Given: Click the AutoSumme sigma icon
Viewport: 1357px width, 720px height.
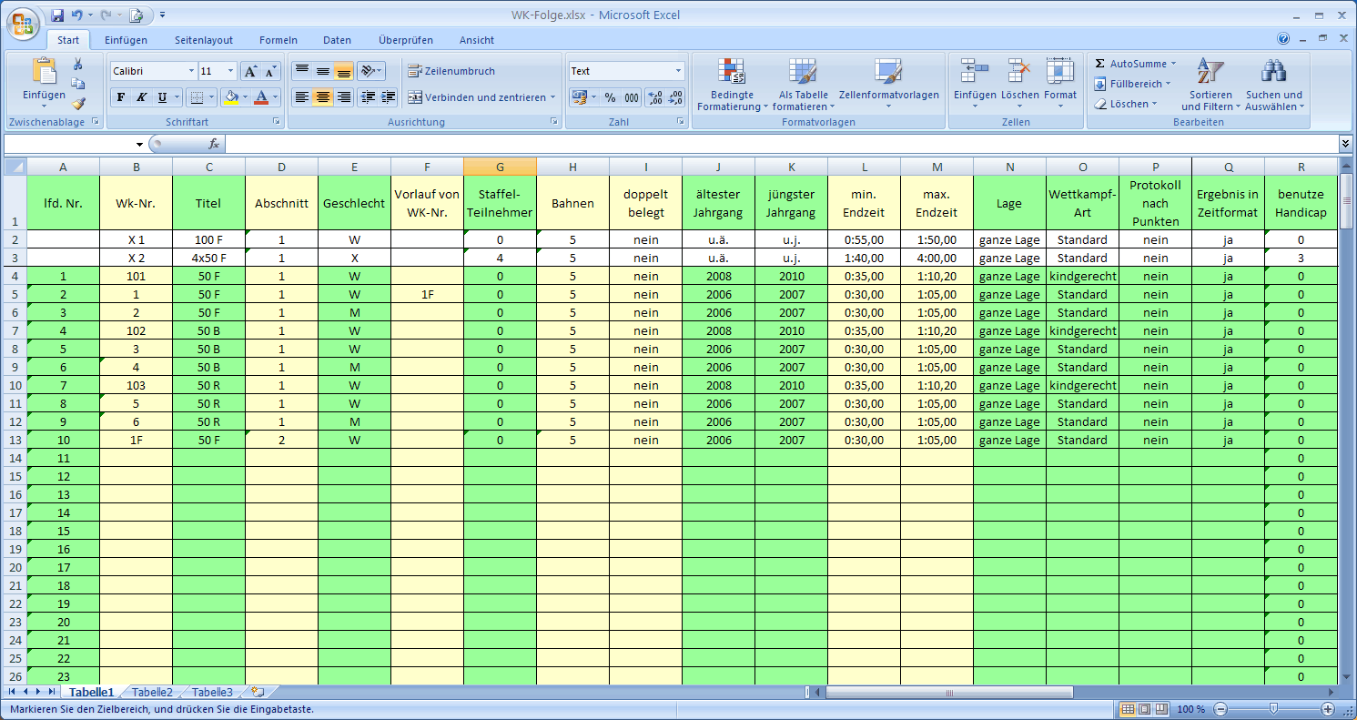Looking at the screenshot, I should point(1100,64).
